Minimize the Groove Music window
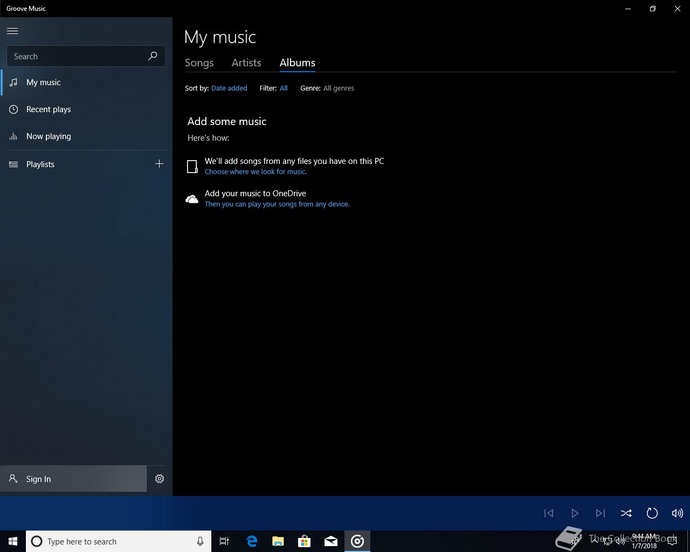Viewport: 690px width, 552px height. click(x=628, y=9)
